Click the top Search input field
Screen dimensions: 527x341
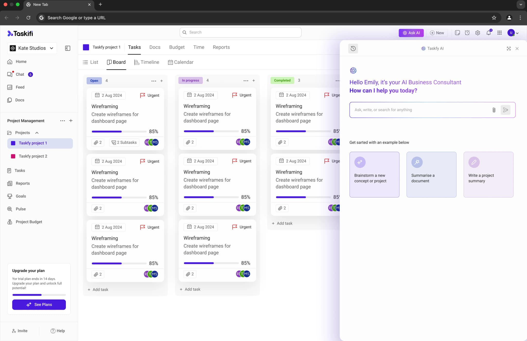[x=240, y=32]
